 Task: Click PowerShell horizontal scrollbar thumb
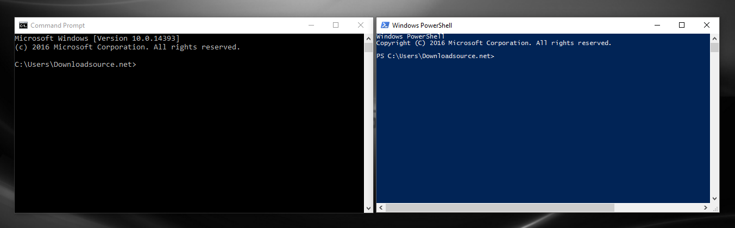pyautogui.click(x=500, y=208)
